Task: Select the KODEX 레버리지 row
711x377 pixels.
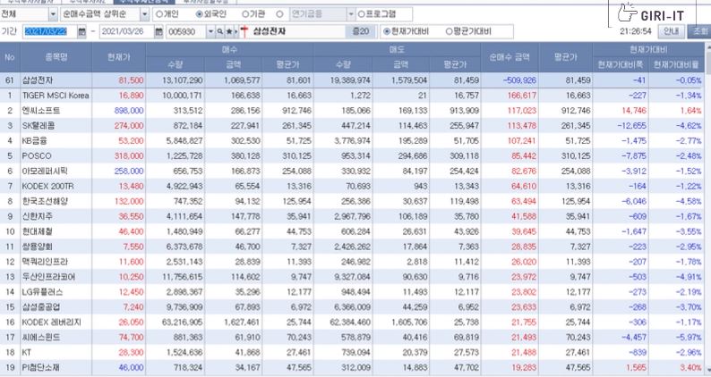Action: 352,323
